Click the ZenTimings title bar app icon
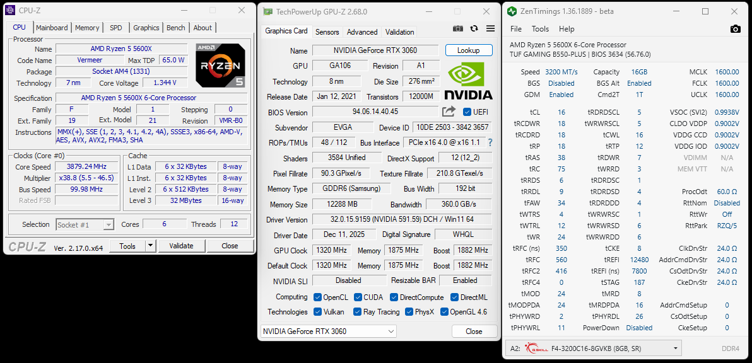 tap(512, 11)
